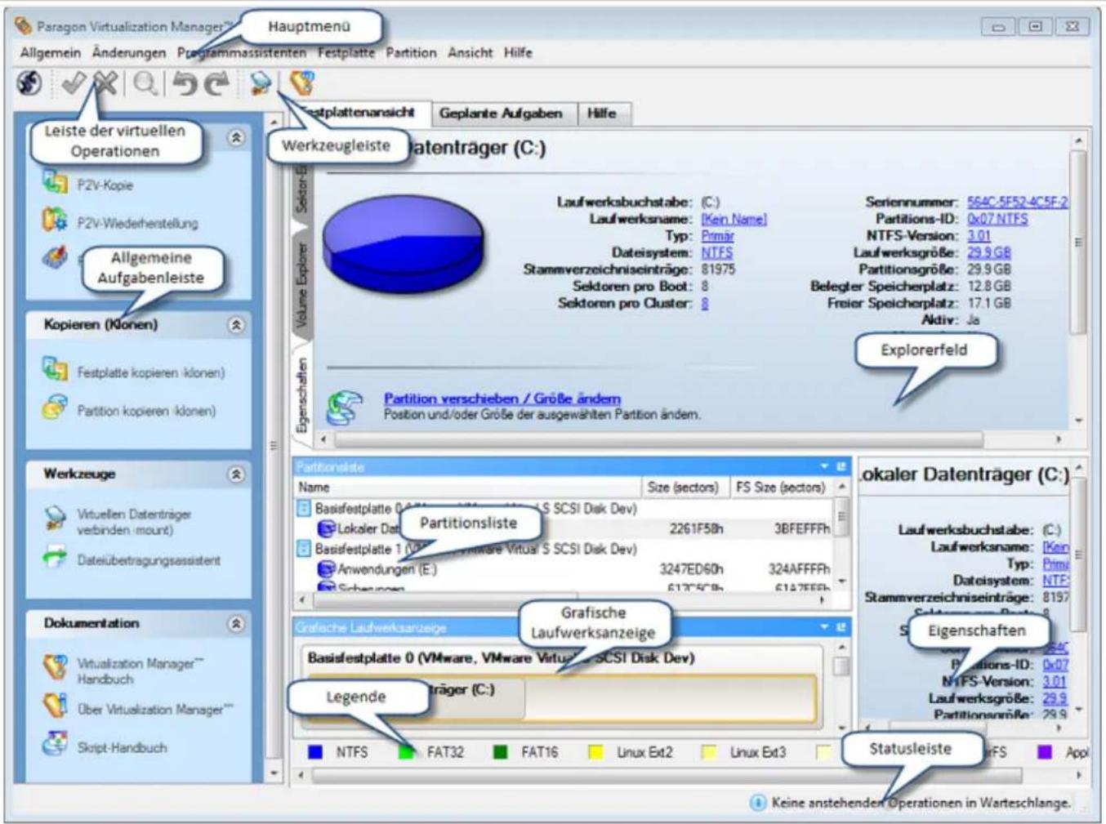Viewport: 1106px width, 824px height.
Task: Click the 3247ED60h size cell
Action: tap(691, 569)
